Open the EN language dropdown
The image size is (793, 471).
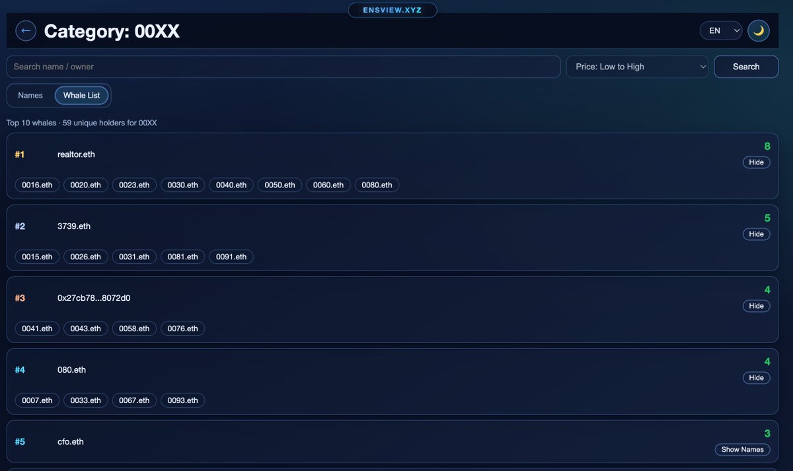click(721, 30)
